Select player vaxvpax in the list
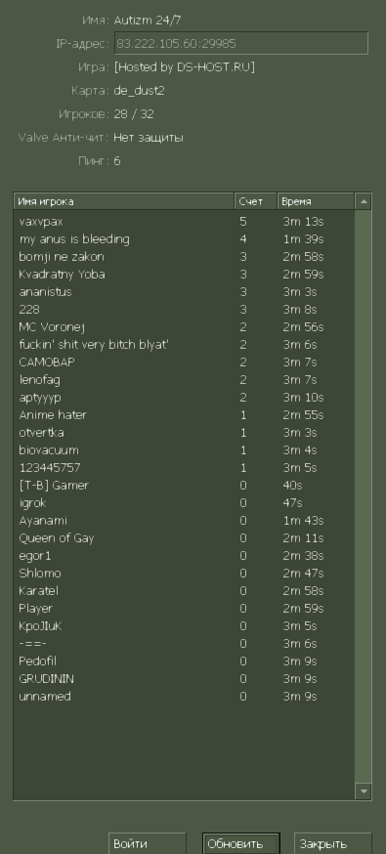Image resolution: width=386 pixels, height=854 pixels. click(x=184, y=222)
